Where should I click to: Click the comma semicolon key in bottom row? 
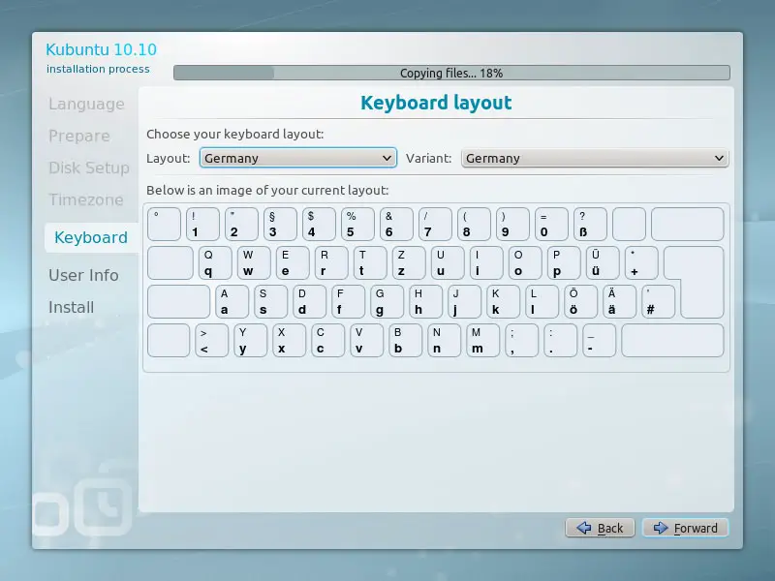[x=521, y=341]
